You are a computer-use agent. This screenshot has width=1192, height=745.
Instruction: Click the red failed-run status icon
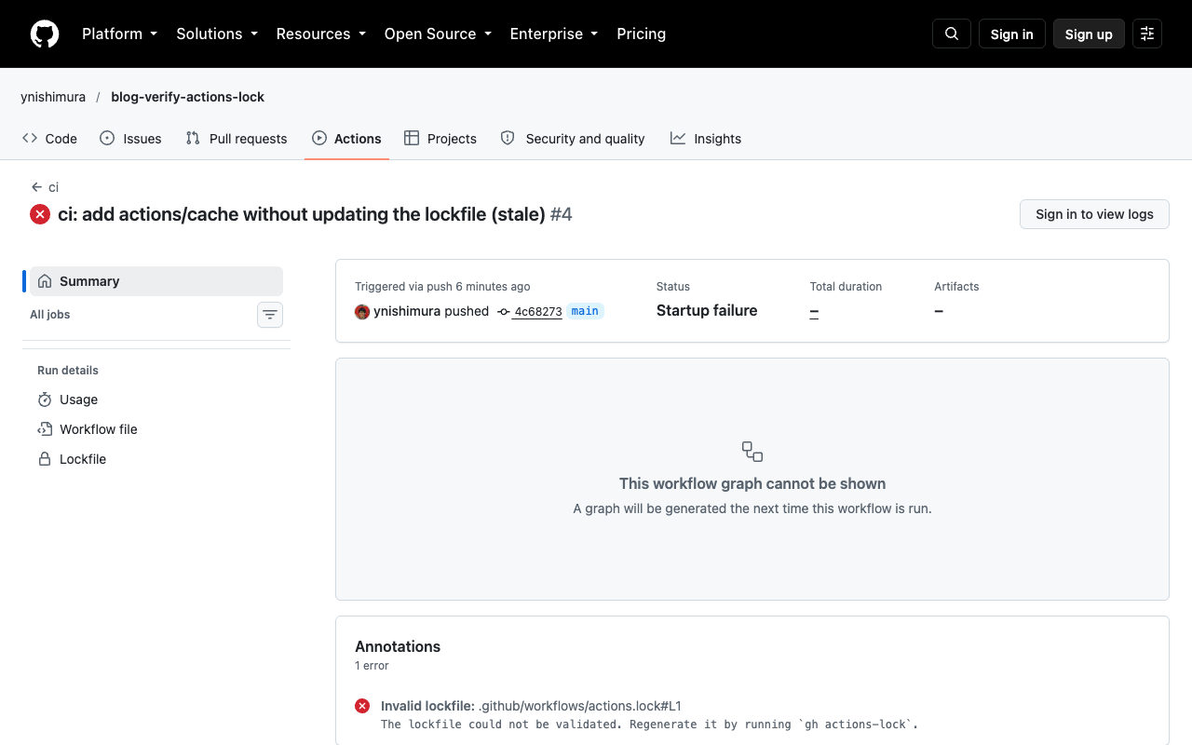point(40,214)
